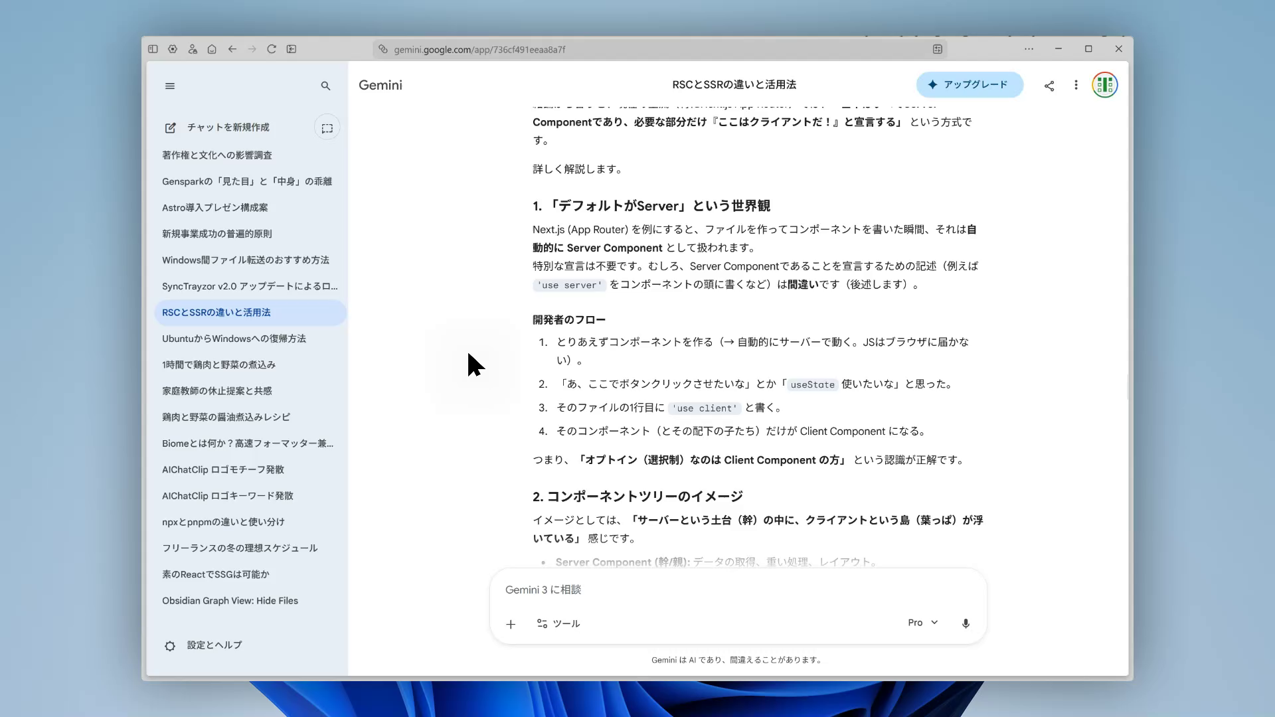
Task: Navigate forward in the browser
Action: 252,49
